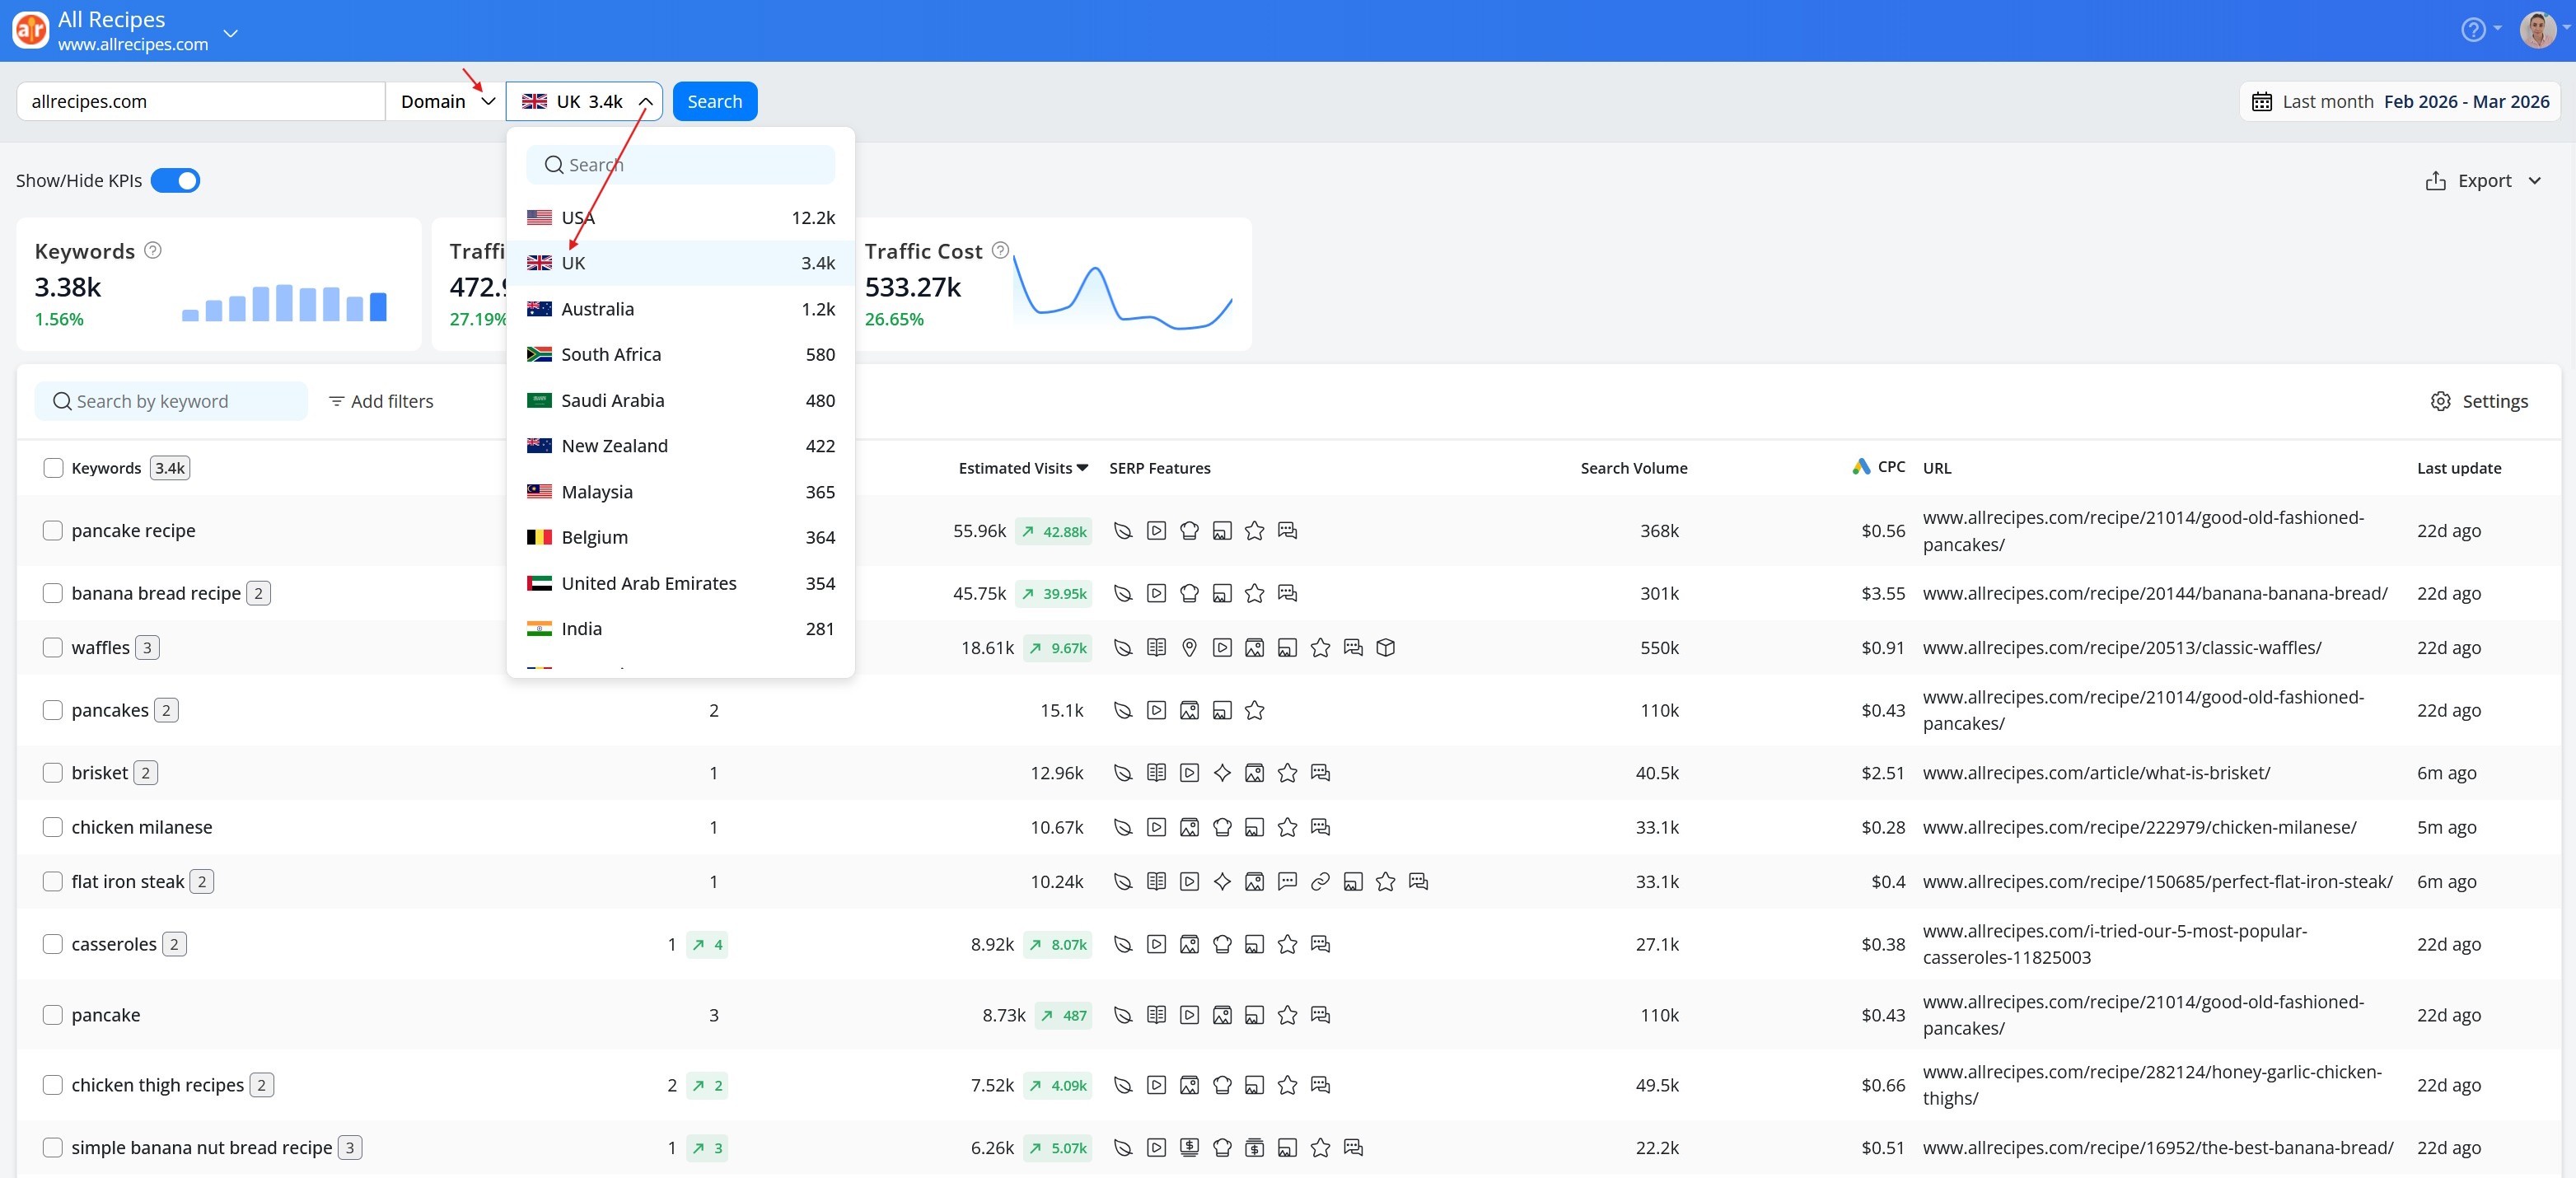
Task: Click the All Recipes logo icon
Action: 30,30
